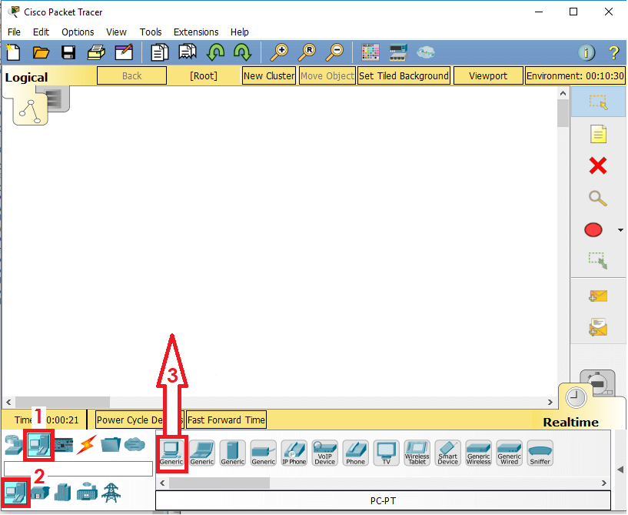
Task: Open the Tools menu
Action: tap(151, 32)
